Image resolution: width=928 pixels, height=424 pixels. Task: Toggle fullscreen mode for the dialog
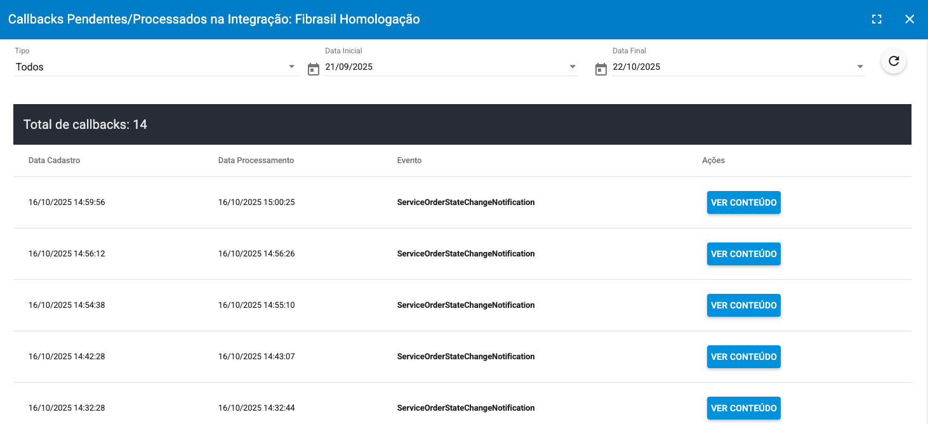click(x=877, y=19)
